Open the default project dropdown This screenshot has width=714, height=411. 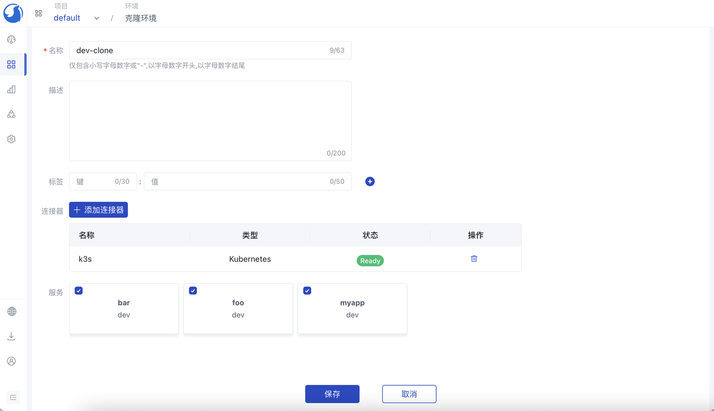(x=76, y=18)
